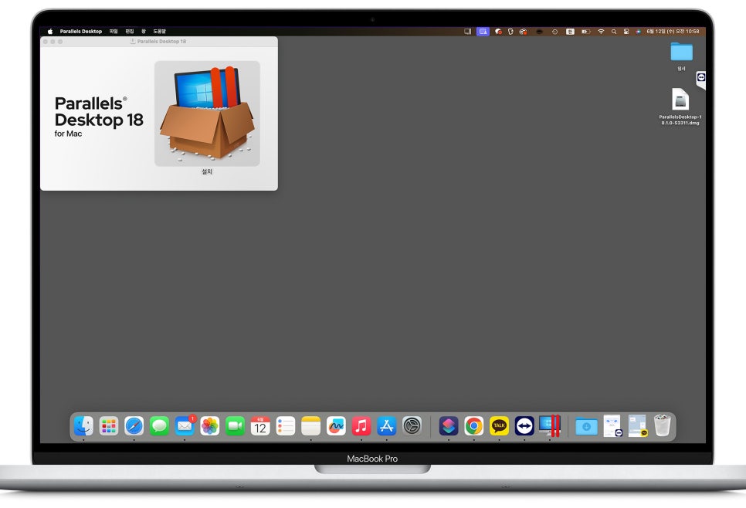Open FaceTime from the Dock
Viewport: 746px width, 508px height.
pos(235,425)
